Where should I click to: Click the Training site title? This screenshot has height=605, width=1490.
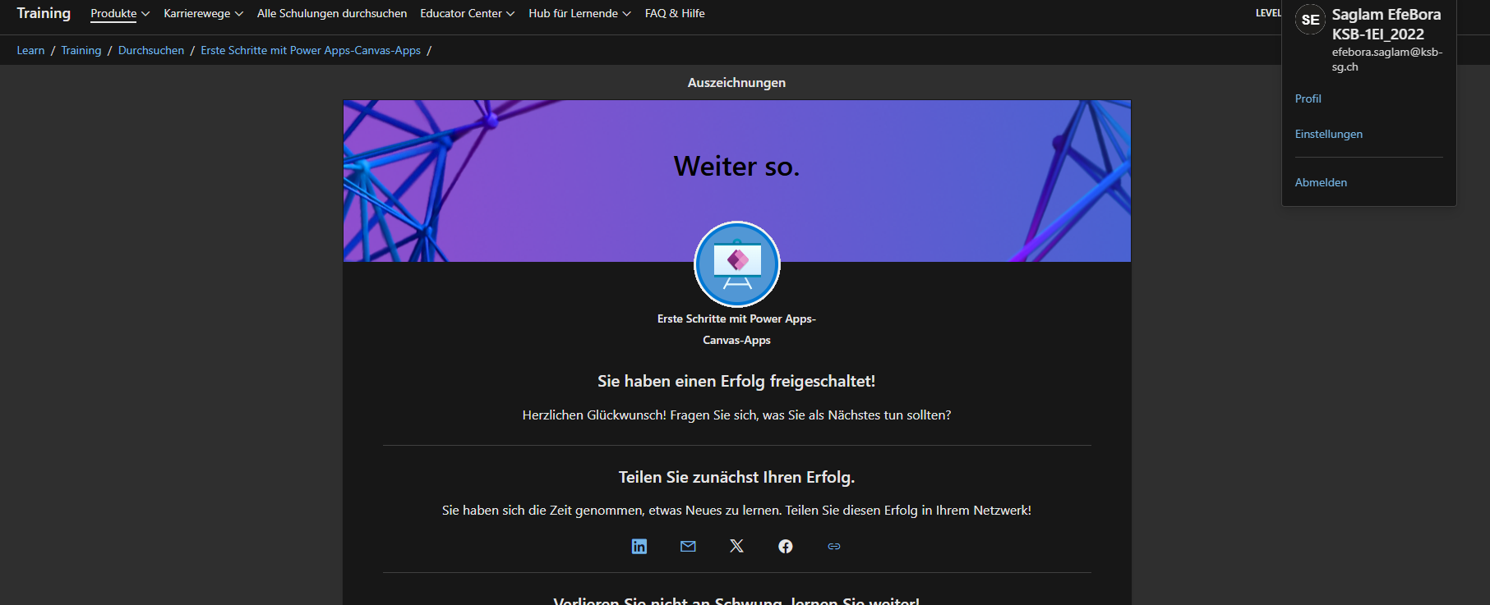pyautogui.click(x=44, y=13)
